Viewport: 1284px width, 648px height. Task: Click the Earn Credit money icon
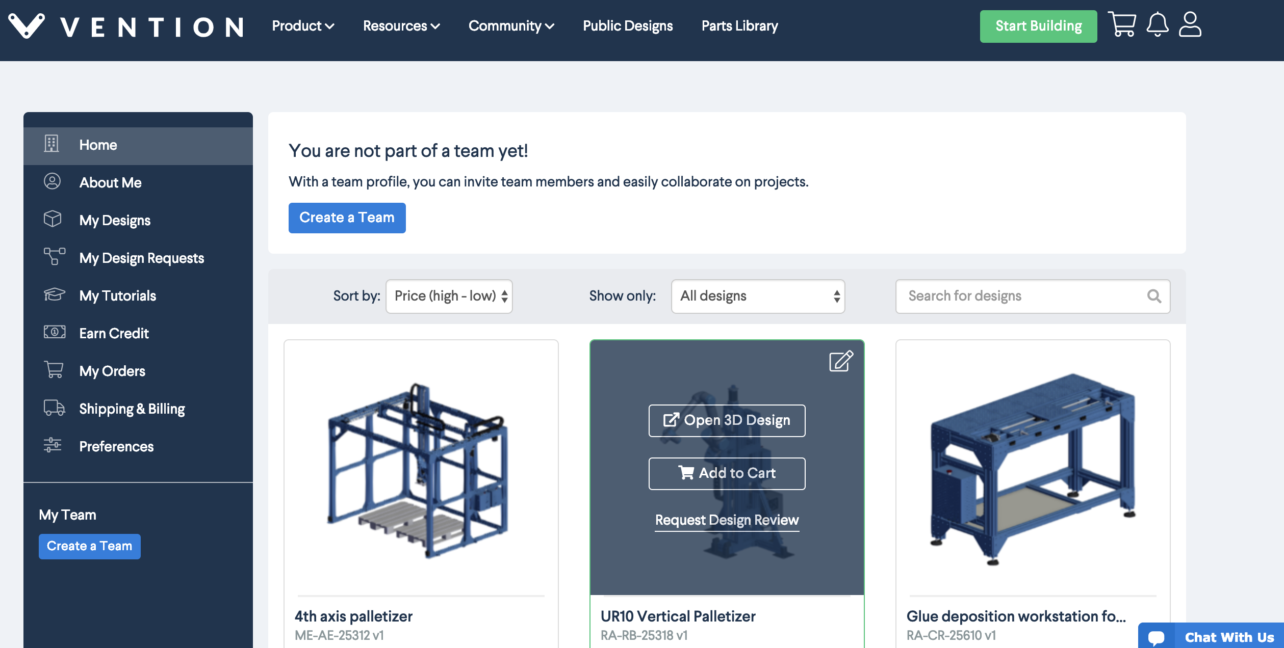point(54,333)
